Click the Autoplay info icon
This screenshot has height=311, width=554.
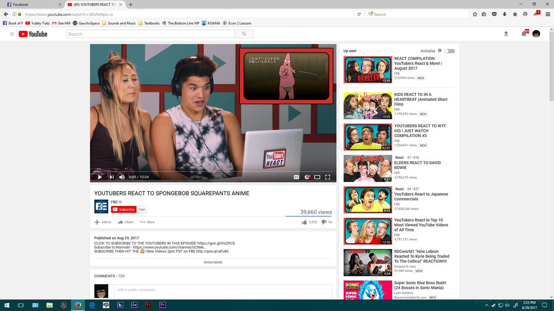[440, 51]
